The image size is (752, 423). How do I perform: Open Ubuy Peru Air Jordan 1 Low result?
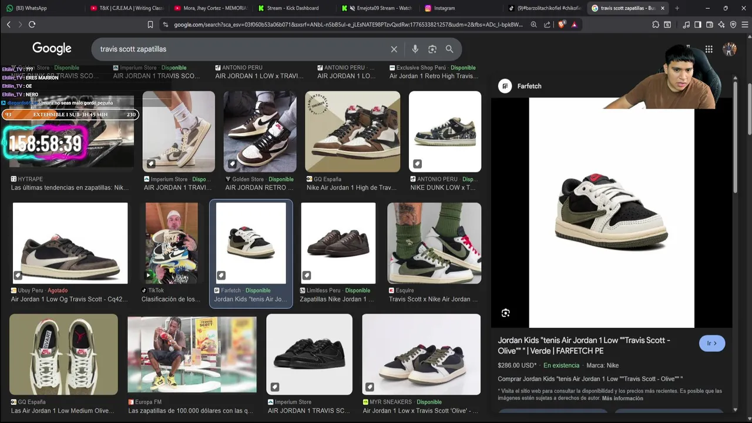coord(69,299)
